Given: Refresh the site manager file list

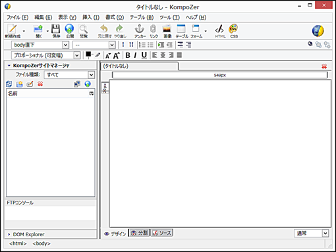Looking at the screenshot, I should point(9,84).
